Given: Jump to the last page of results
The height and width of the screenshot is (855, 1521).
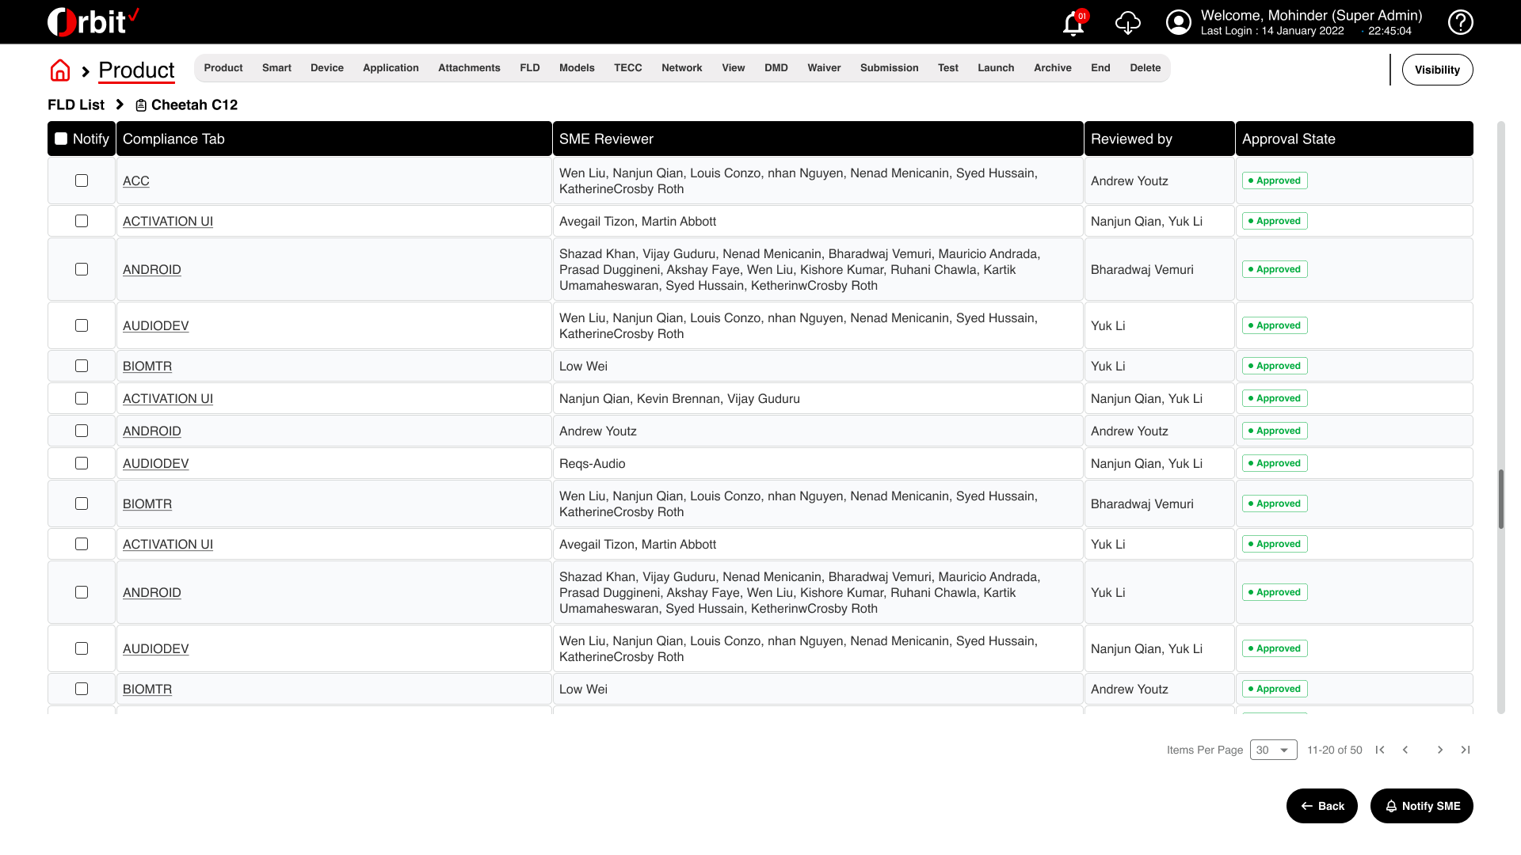Looking at the screenshot, I should click(1466, 750).
